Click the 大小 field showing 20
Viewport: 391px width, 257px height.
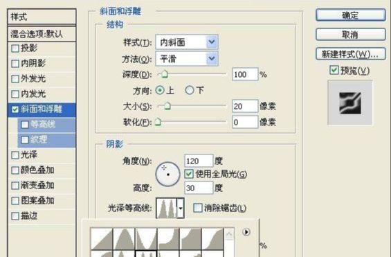click(x=245, y=106)
